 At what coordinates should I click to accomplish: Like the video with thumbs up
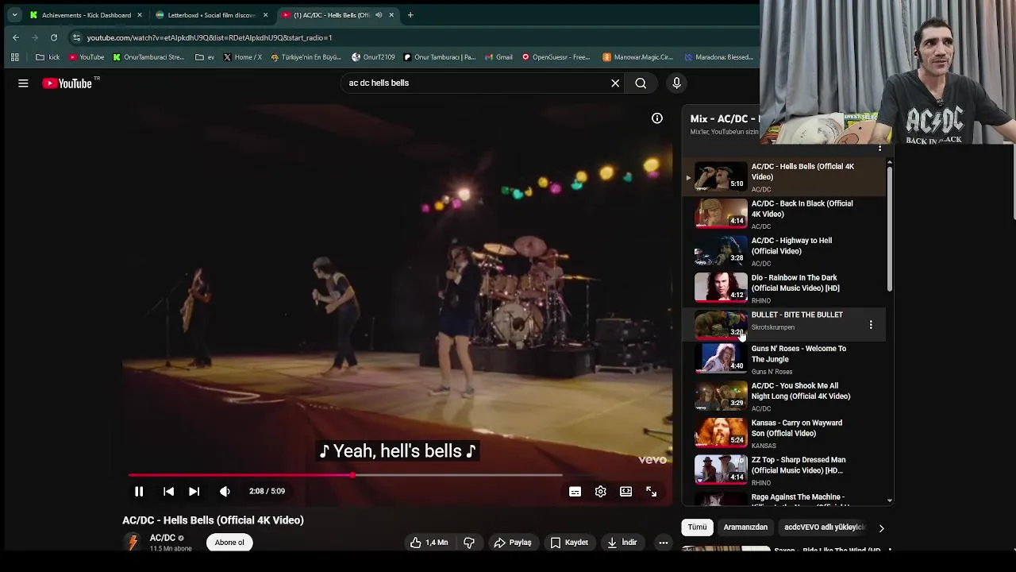coord(429,543)
